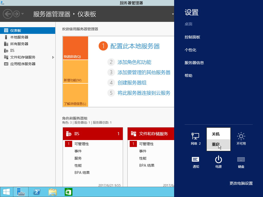Open the Store icon in taskbar
Screen dimensions: 263x197
point(69,192)
